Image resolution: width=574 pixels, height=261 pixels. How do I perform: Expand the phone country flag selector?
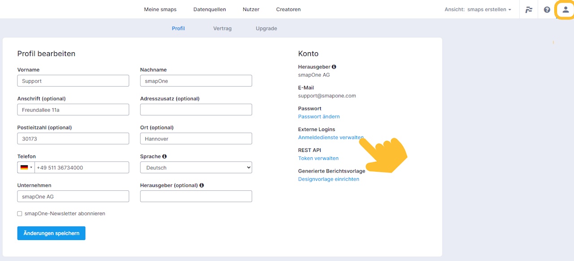(x=26, y=168)
